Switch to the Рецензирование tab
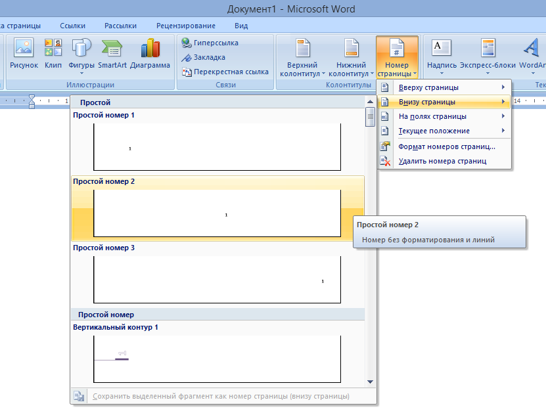546x419 pixels. coord(186,26)
